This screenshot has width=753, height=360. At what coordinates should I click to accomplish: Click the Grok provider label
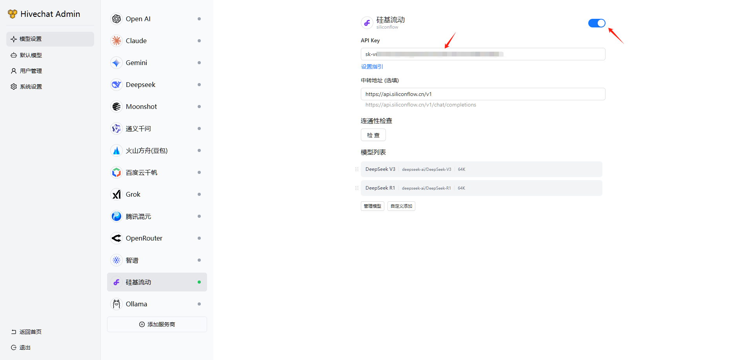pyautogui.click(x=133, y=194)
